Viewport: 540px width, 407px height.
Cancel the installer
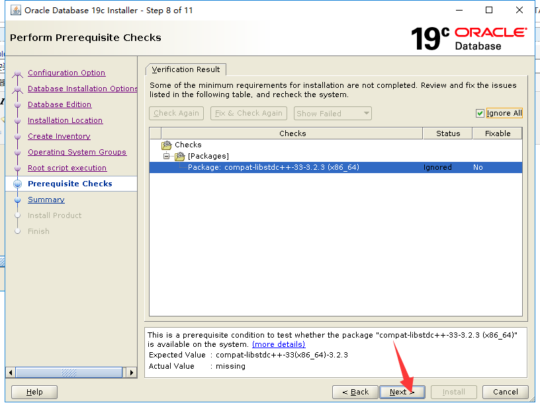tap(505, 392)
